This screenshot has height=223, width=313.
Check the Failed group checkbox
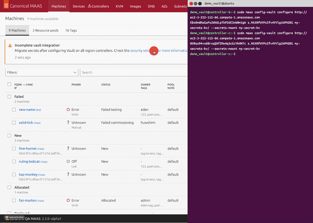[x=9, y=97]
